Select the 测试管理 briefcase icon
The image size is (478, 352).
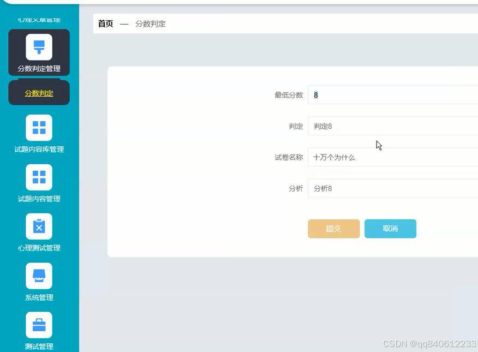coord(39,324)
